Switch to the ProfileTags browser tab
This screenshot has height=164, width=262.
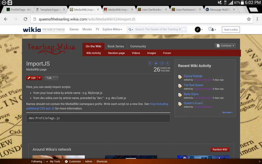click(x=19, y=9)
